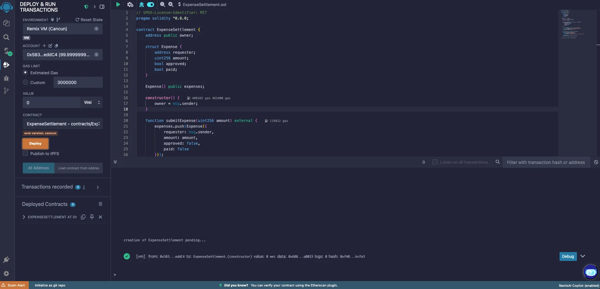Enable Publish to IPFS checkbox
This screenshot has width=600, height=289.
pos(25,154)
